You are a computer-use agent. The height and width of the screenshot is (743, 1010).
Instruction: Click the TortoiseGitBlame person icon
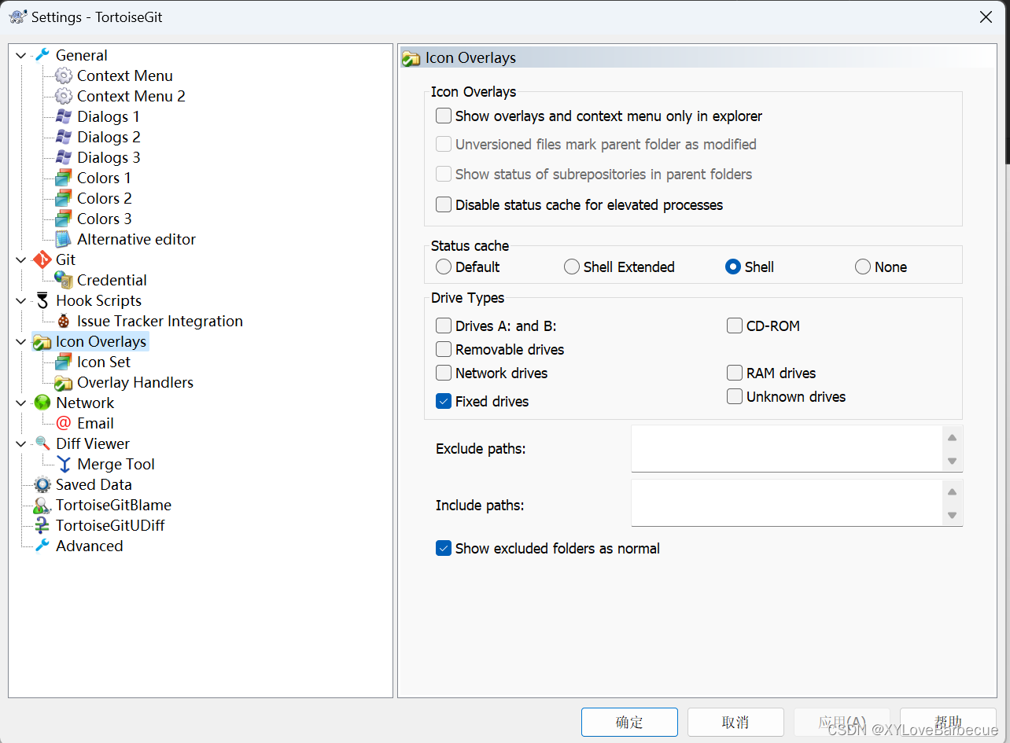(42, 506)
